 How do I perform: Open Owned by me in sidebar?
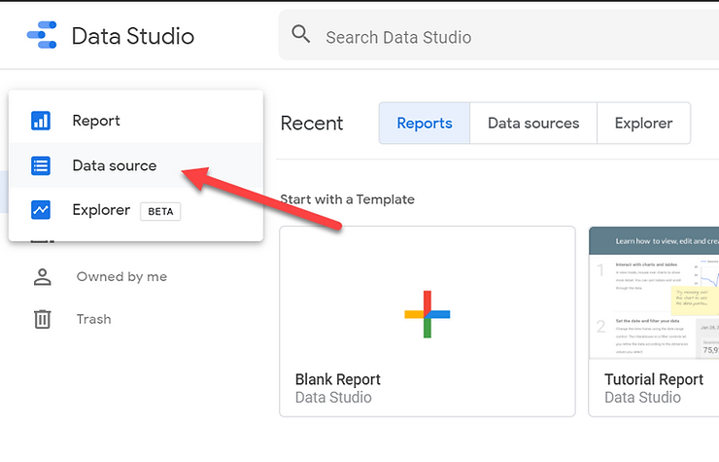click(121, 277)
